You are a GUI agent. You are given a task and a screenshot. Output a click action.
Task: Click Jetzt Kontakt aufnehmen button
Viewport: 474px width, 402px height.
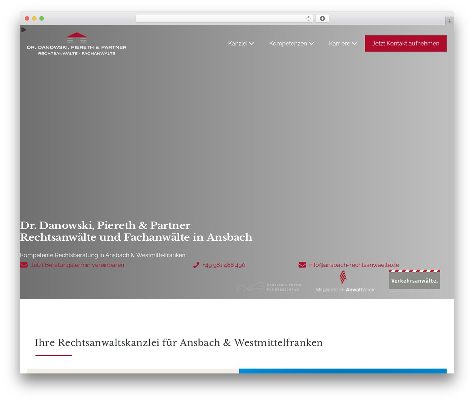coord(405,43)
